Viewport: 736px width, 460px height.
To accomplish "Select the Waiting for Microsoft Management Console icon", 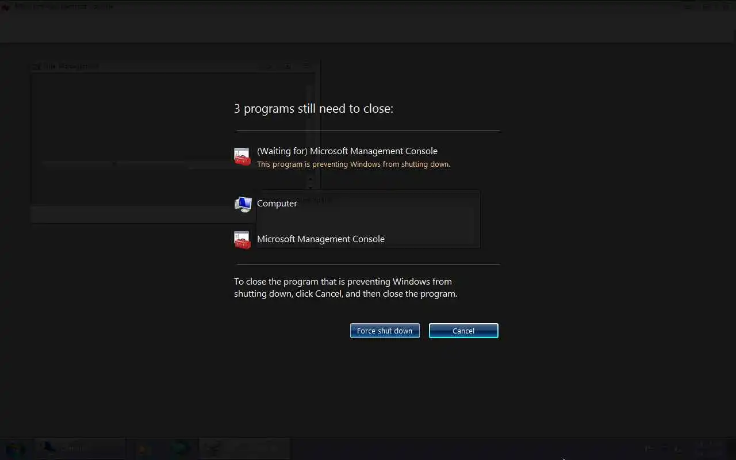I will pyautogui.click(x=243, y=156).
